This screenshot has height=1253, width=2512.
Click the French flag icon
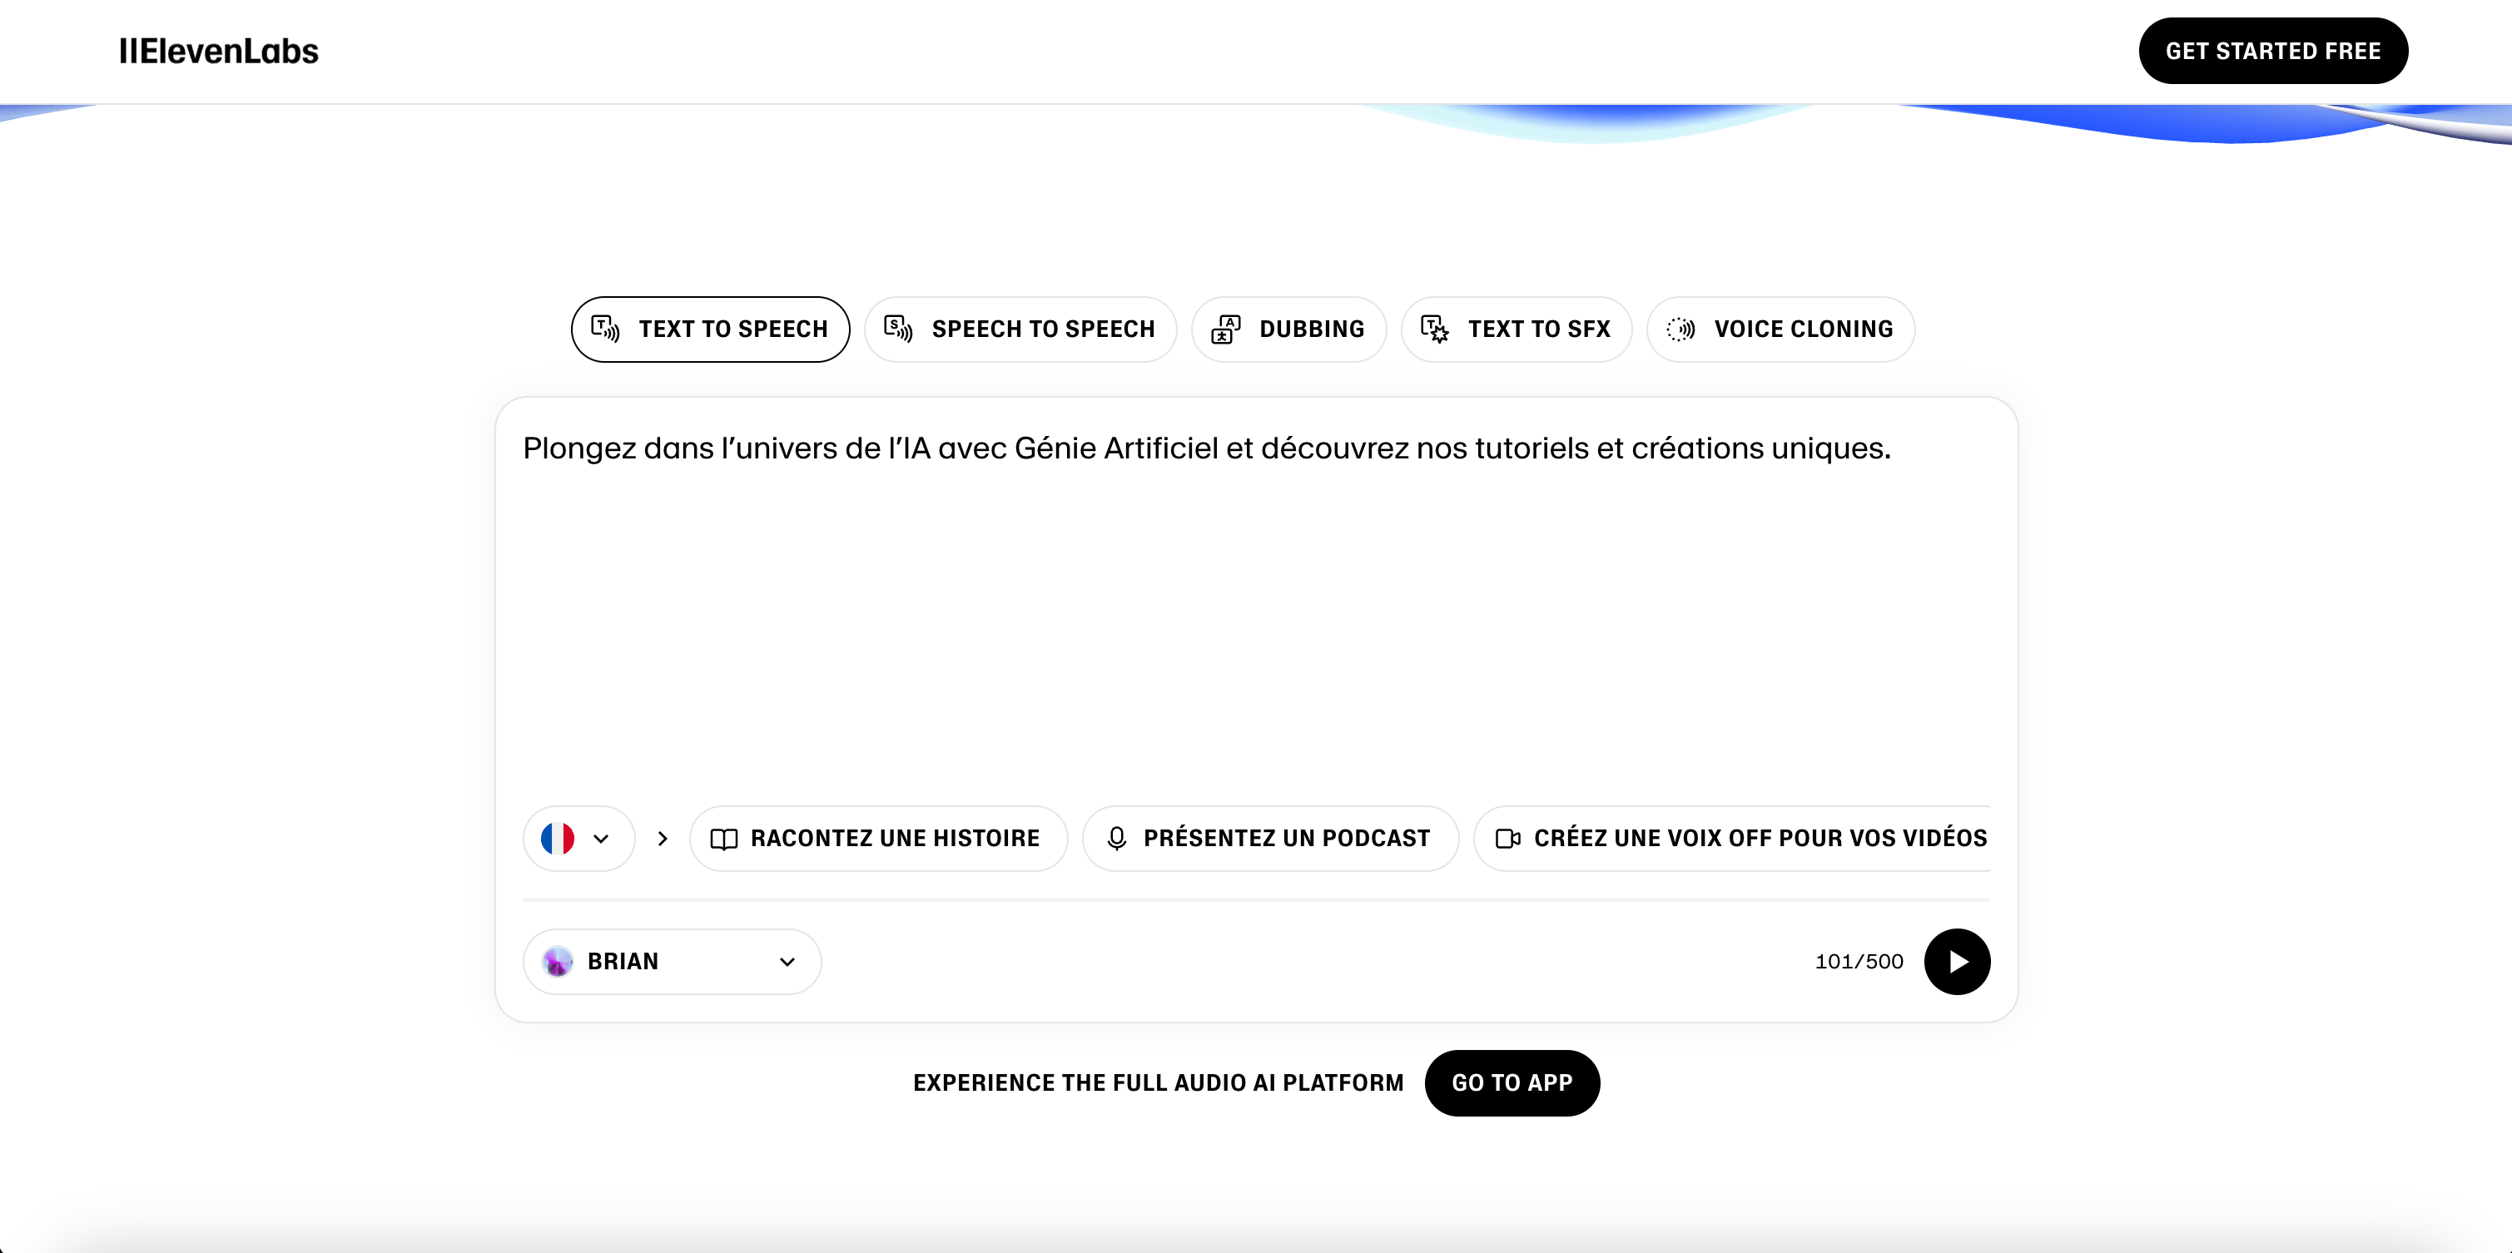coord(558,839)
